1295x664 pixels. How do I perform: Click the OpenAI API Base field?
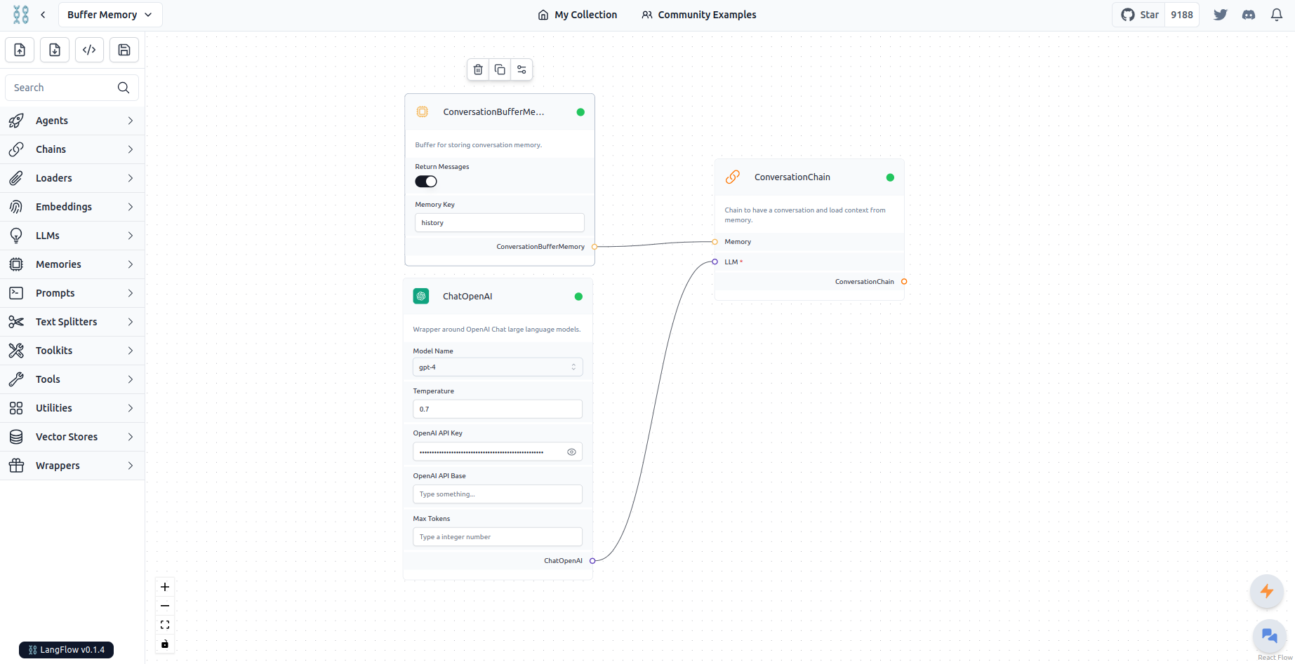click(498, 494)
